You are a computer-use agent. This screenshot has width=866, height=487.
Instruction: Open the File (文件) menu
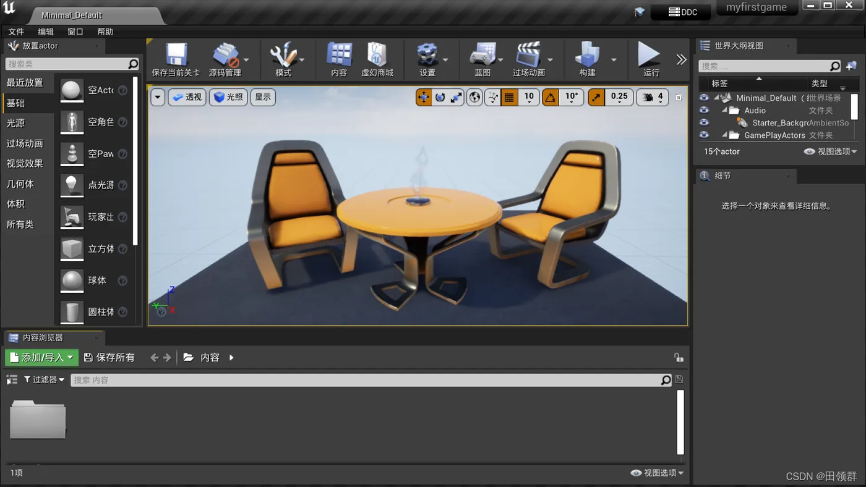16,32
